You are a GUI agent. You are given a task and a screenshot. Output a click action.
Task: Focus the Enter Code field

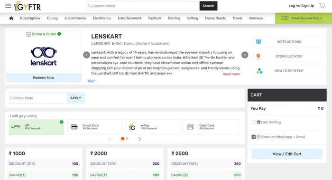(x=38, y=98)
